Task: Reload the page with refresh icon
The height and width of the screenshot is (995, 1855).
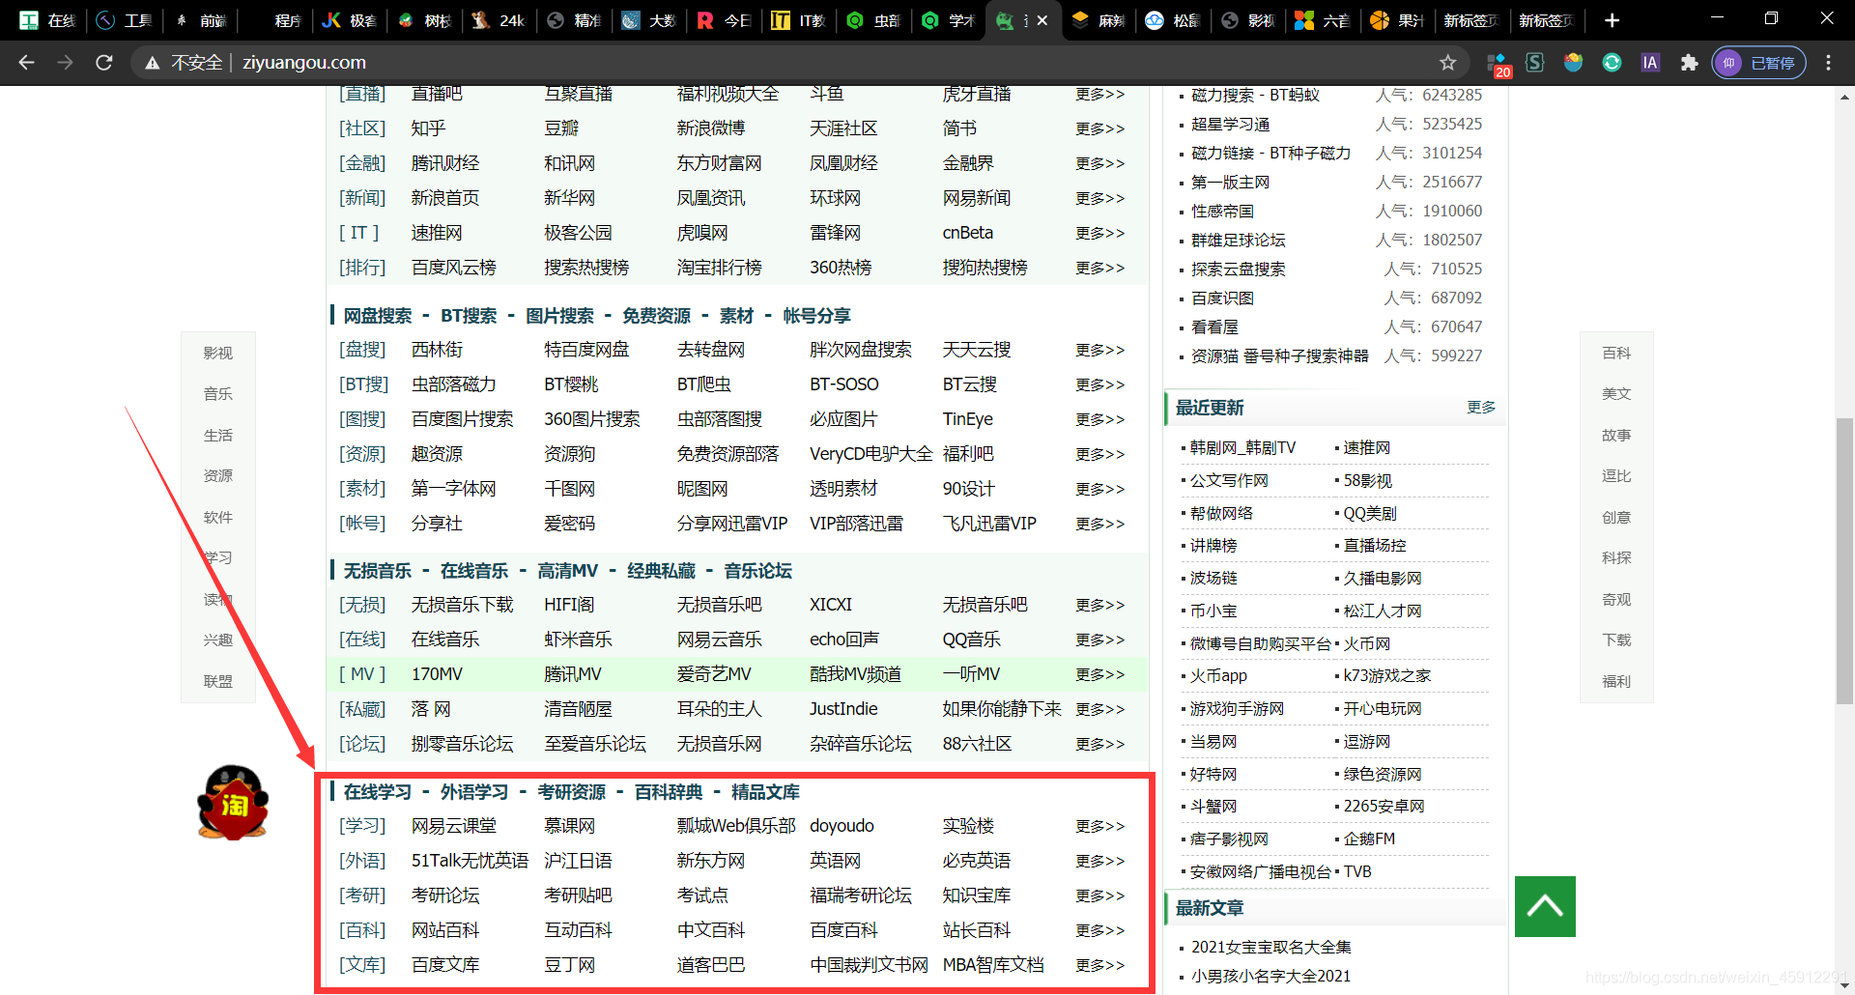Action: [x=104, y=63]
